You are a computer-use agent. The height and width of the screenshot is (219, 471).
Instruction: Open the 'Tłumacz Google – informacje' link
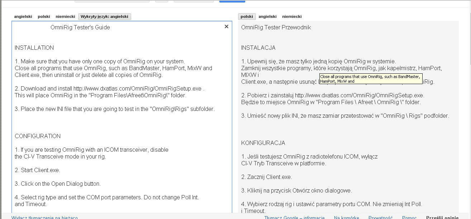(295, 217)
